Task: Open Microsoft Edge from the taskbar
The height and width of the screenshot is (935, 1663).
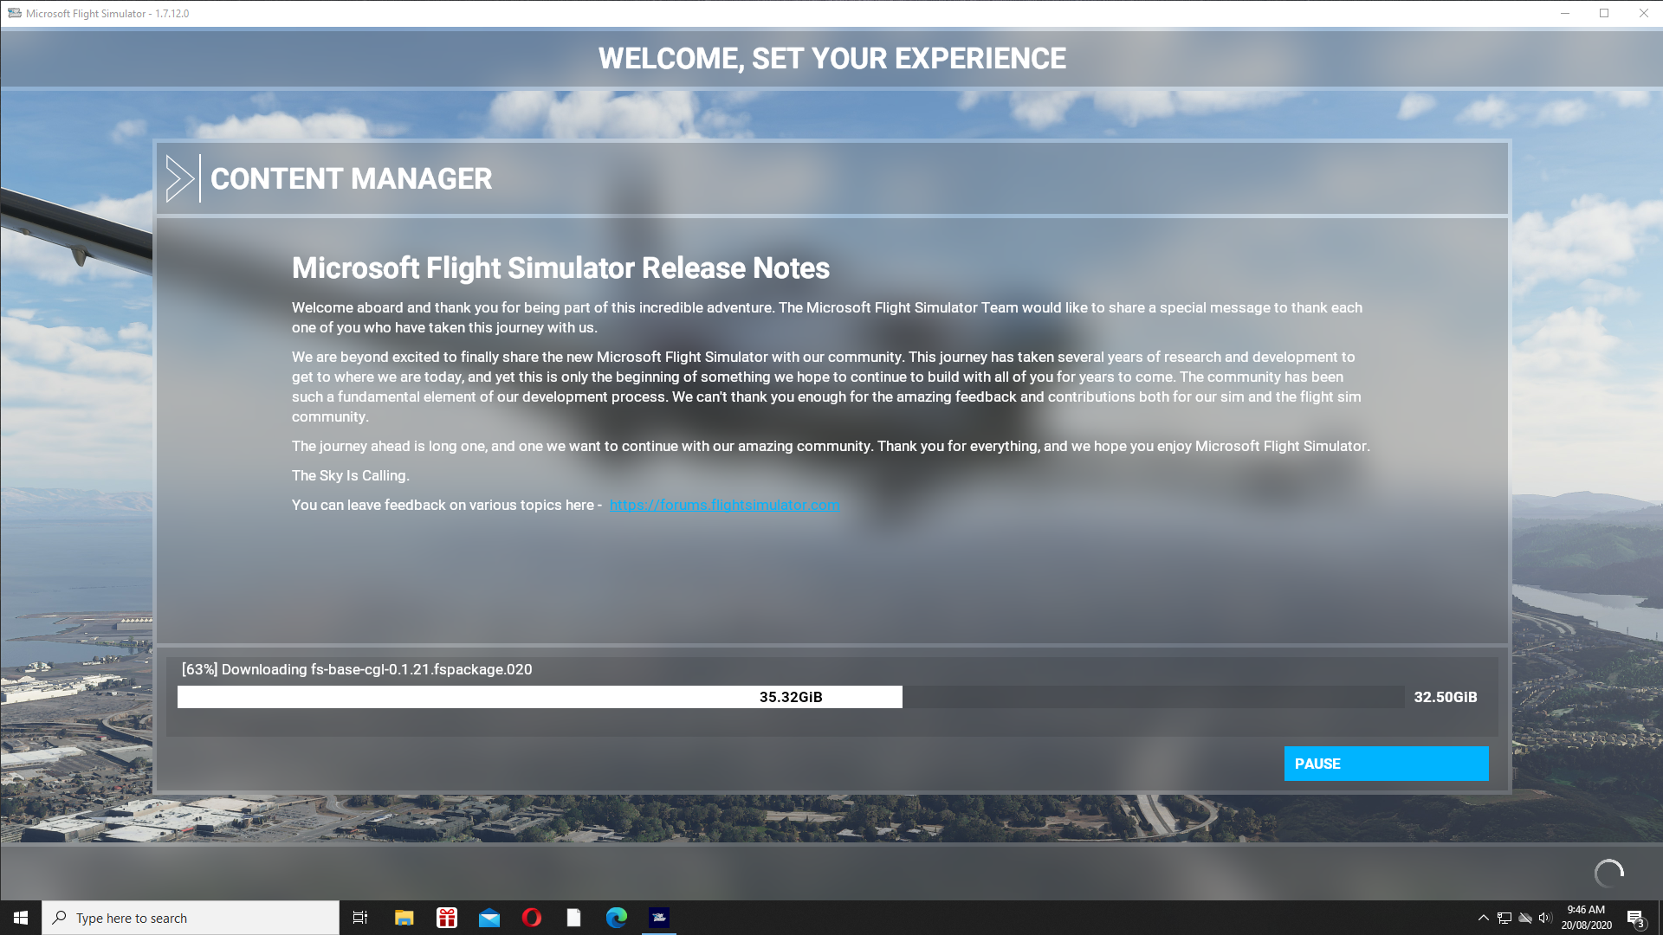Action: (617, 918)
